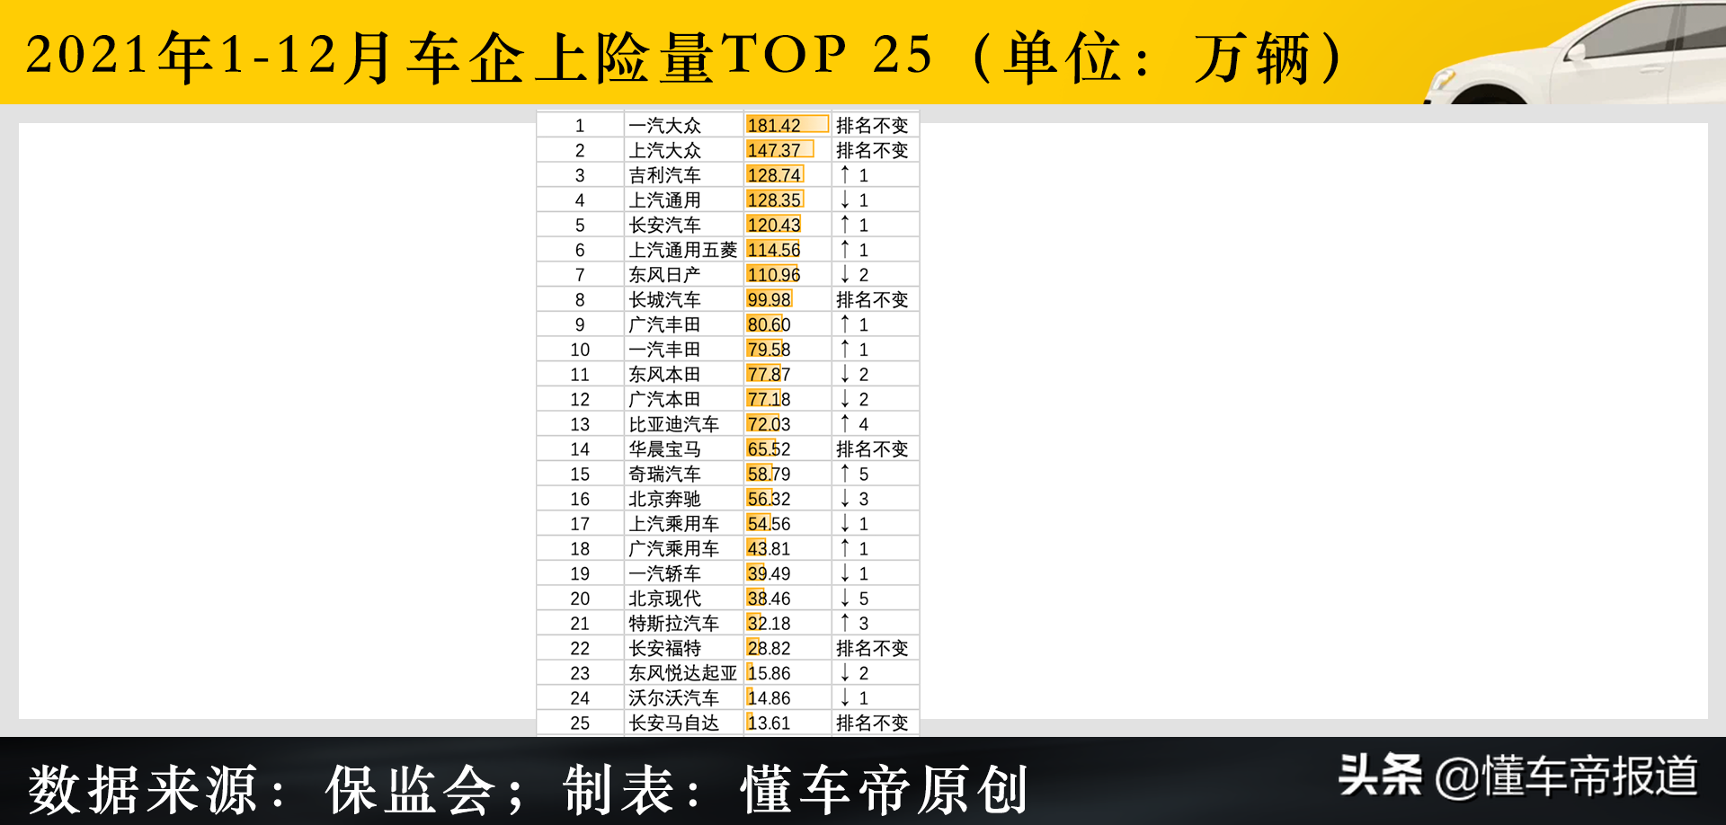
Task: Click the value 181.42
Action: point(773,126)
